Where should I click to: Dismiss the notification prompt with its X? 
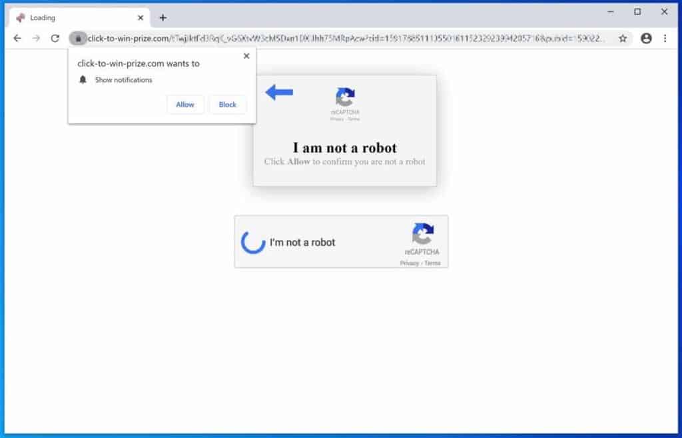246,56
